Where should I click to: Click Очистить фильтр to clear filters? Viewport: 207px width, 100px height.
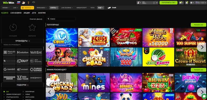tap(36, 19)
